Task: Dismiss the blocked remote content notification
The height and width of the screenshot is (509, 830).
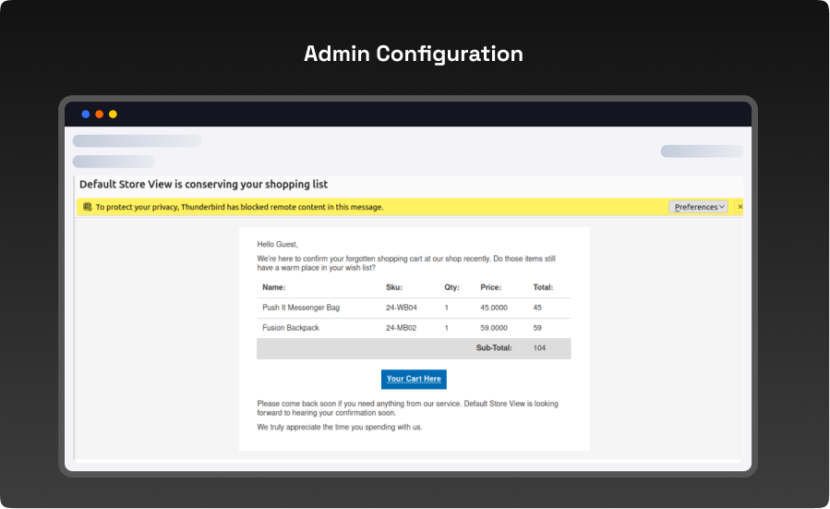Action: point(740,207)
